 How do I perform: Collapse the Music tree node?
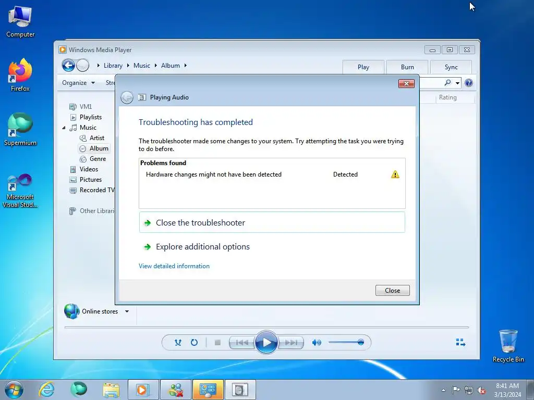[x=64, y=128]
